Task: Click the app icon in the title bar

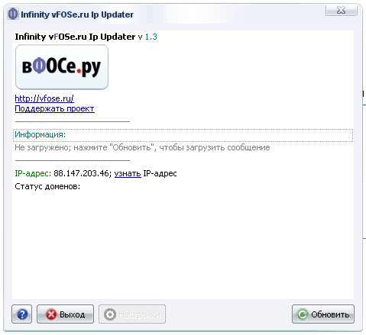Action: point(13,14)
